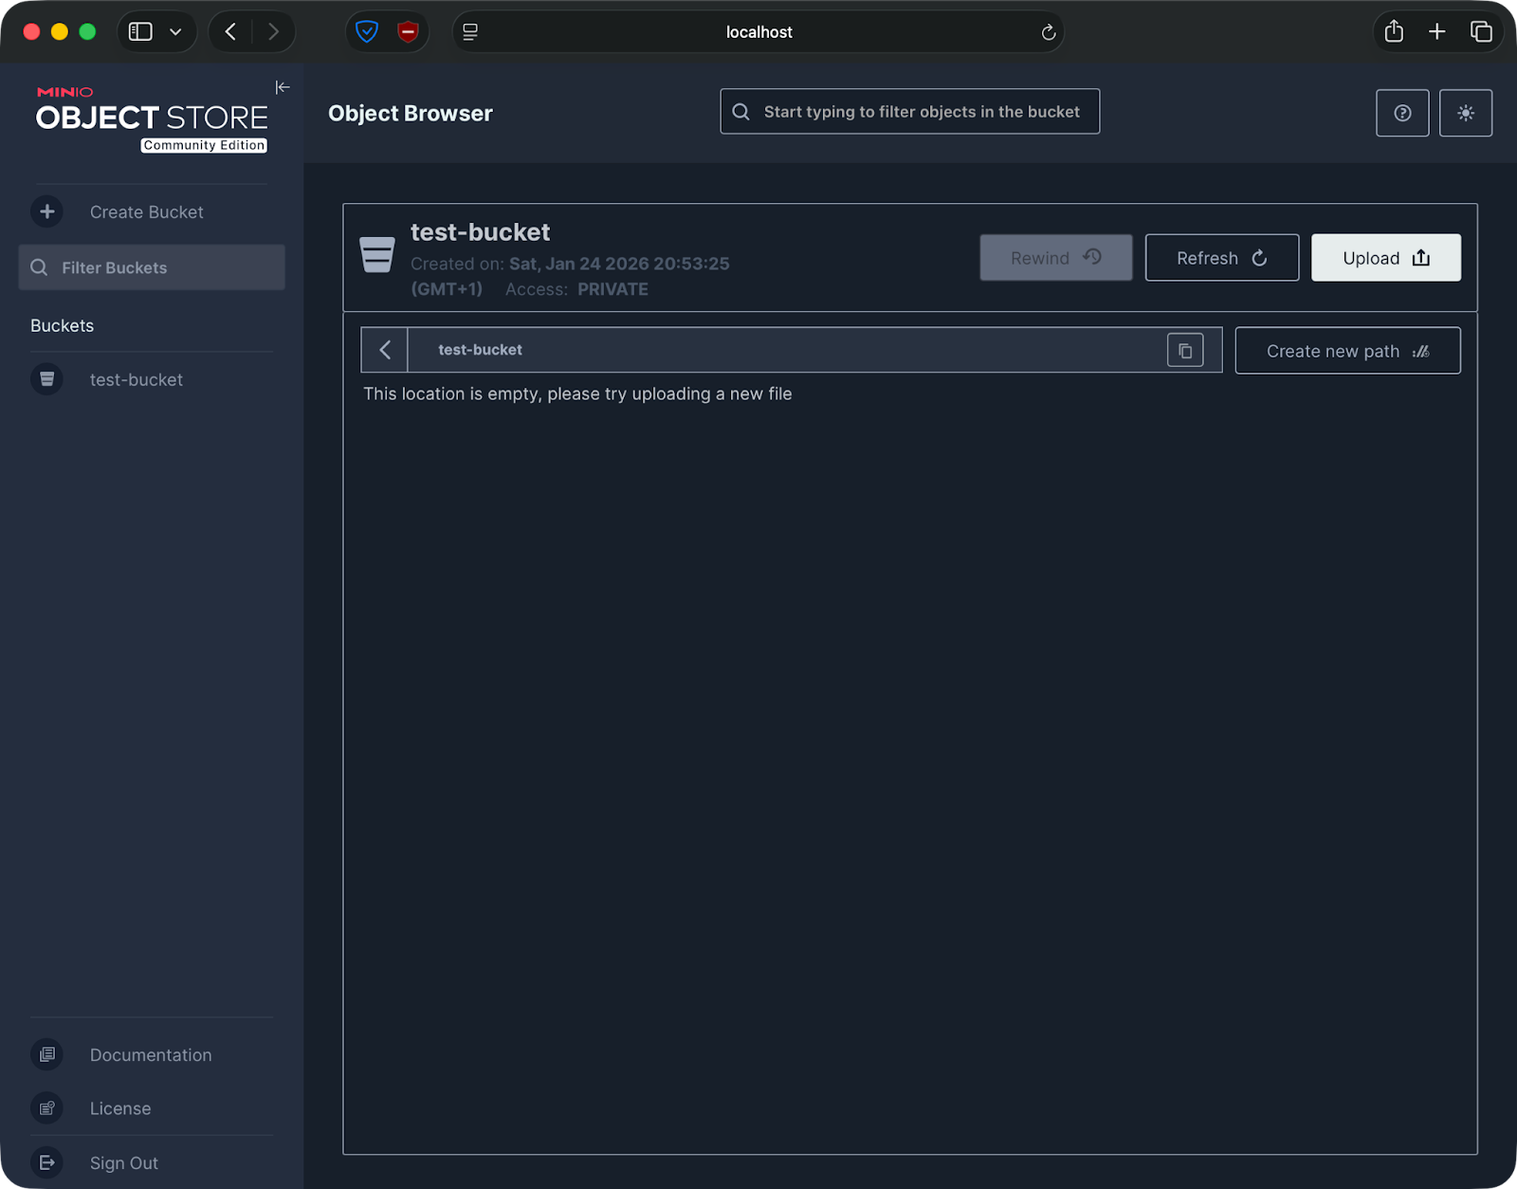The width and height of the screenshot is (1517, 1189).
Task: Upload a file with the Upload button
Action: point(1385,257)
